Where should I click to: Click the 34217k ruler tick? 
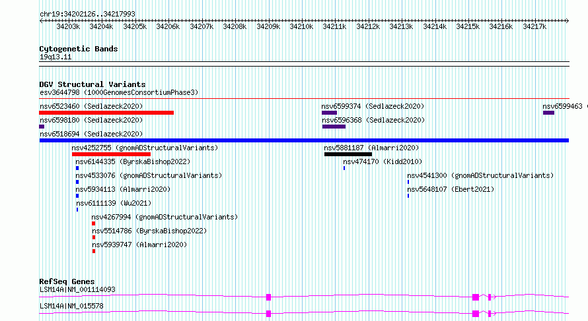pyautogui.click(x=534, y=26)
